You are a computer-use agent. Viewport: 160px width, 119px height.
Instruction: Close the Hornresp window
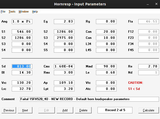(x=156, y=4)
